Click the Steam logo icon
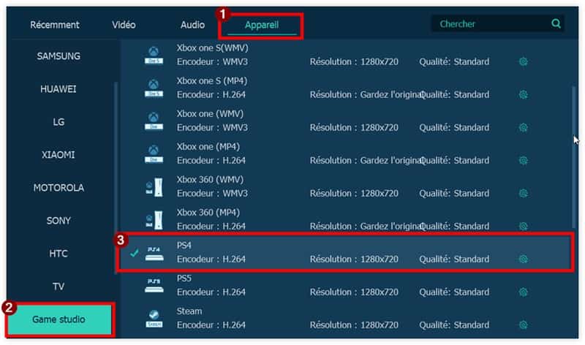Screen dimensions: 585x345 [x=154, y=319]
